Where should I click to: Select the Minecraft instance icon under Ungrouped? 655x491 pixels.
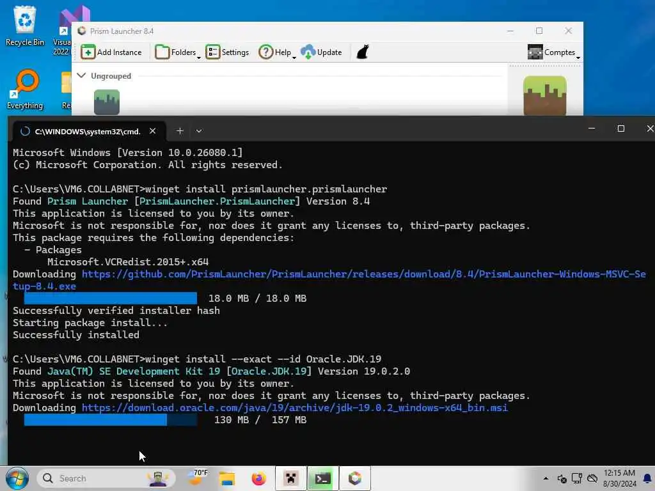(107, 102)
